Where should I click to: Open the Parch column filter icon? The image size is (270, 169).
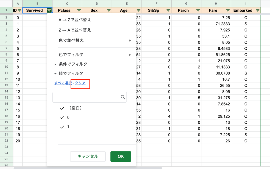coord(198,10)
